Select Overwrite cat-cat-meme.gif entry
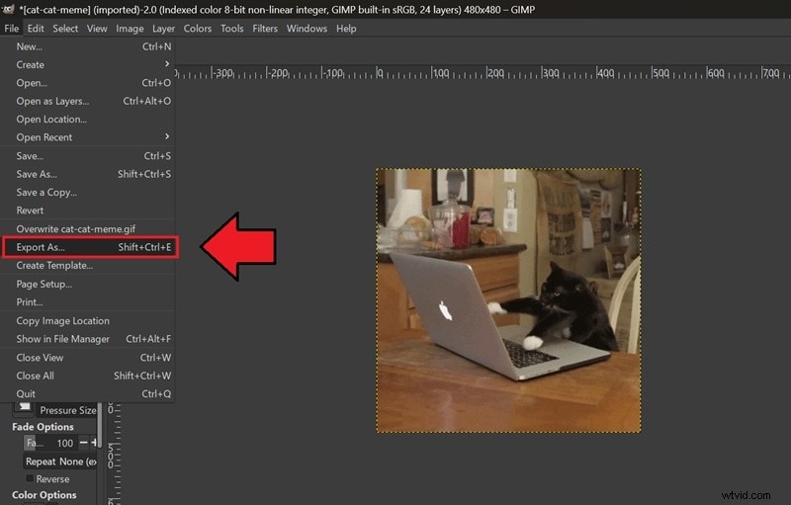The width and height of the screenshot is (791, 505). pyautogui.click(x=88, y=229)
